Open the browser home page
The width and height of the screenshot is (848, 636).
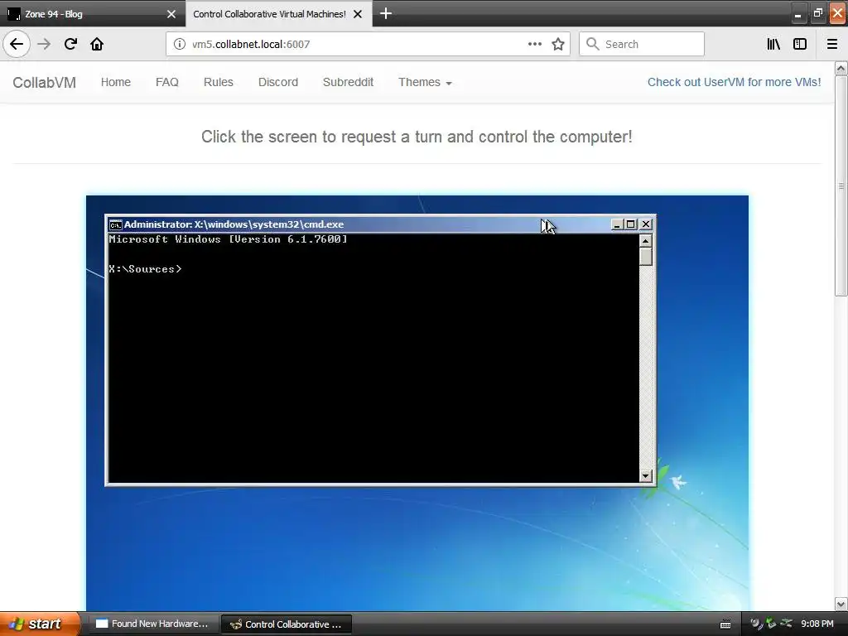(x=97, y=44)
